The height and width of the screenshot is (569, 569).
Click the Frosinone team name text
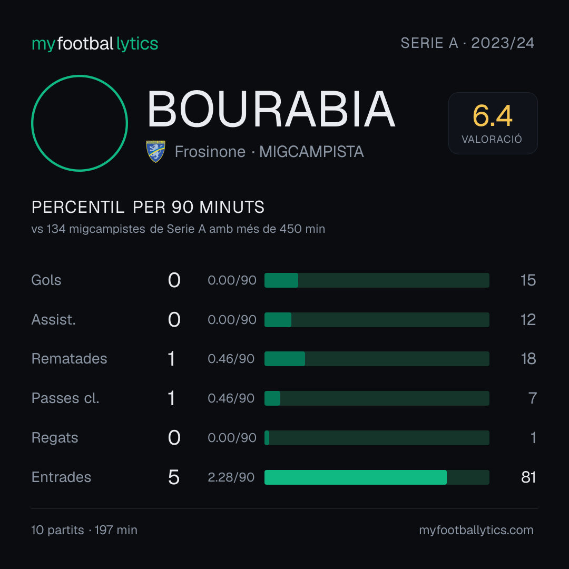click(210, 152)
